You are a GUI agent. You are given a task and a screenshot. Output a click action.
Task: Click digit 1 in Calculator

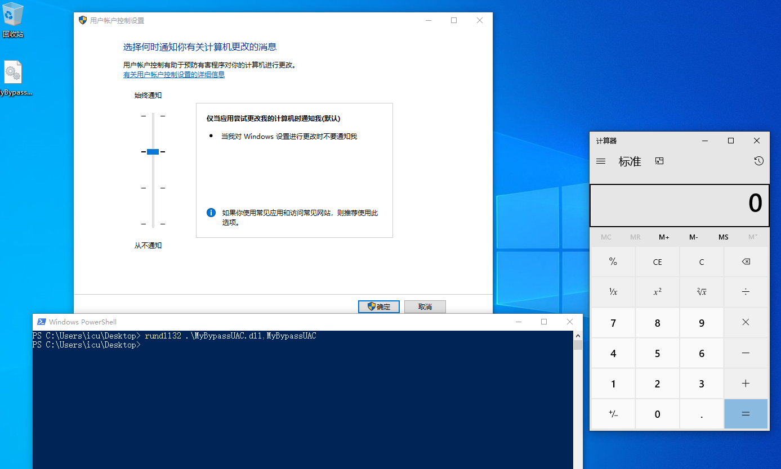coord(613,384)
